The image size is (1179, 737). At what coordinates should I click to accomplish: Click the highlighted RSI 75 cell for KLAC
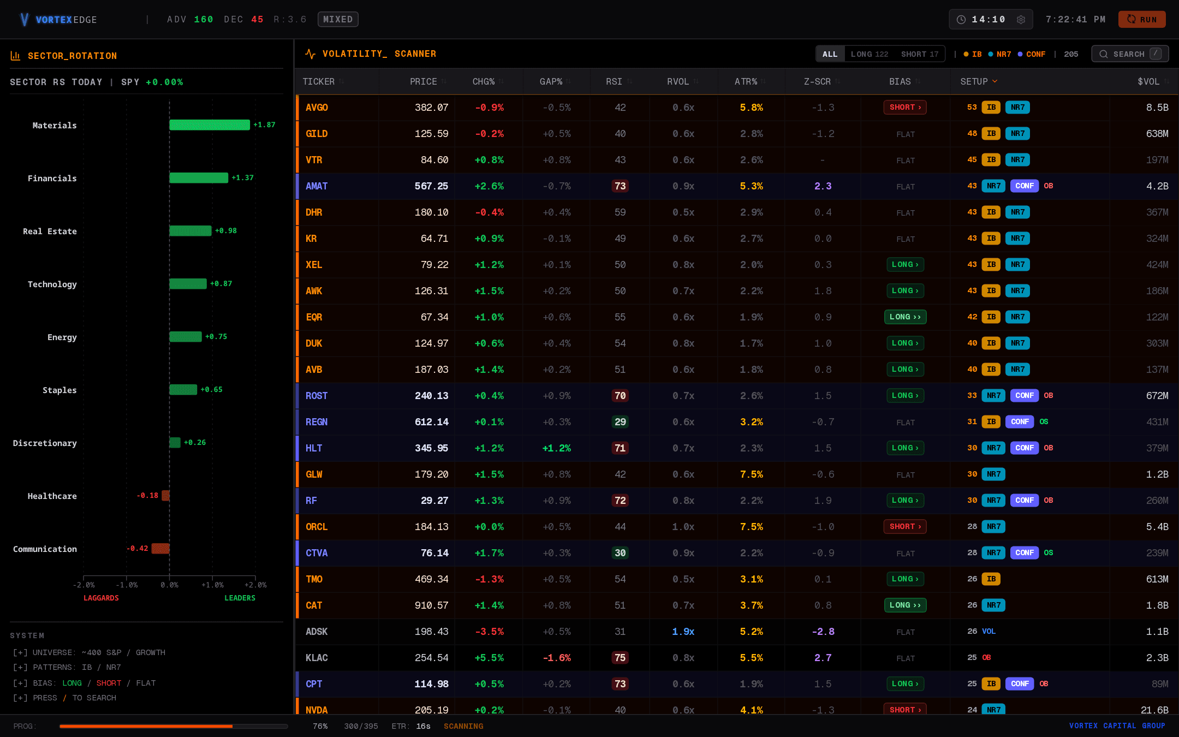click(x=620, y=658)
